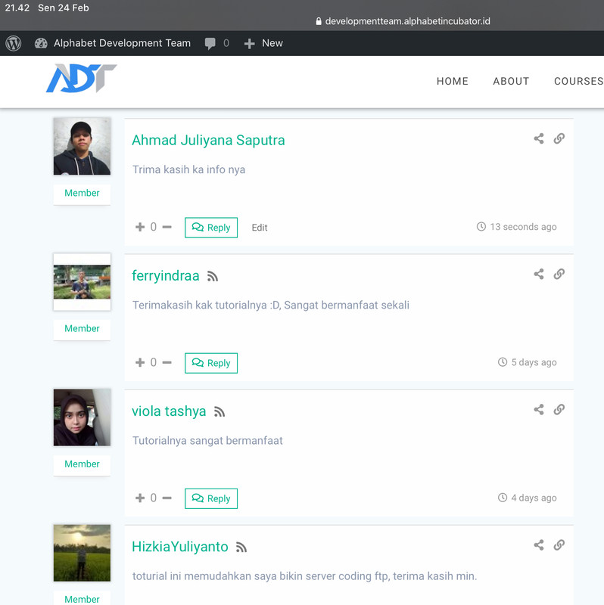604x605 pixels.
Task: Click the '5 days ago' timestamp
Action: coord(534,362)
